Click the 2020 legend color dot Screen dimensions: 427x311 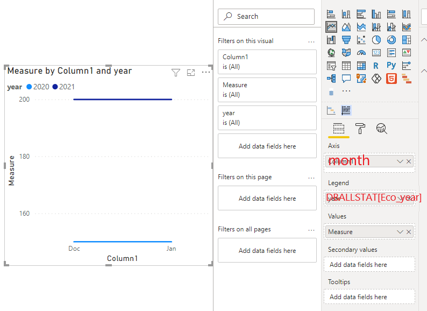coord(29,87)
